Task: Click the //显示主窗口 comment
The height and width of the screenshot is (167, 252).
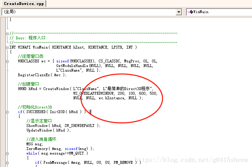Action: tap(39, 121)
